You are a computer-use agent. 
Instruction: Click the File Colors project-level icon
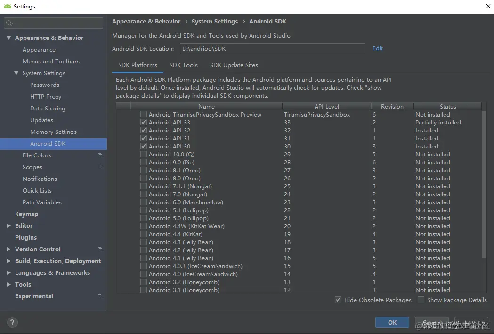(x=100, y=155)
